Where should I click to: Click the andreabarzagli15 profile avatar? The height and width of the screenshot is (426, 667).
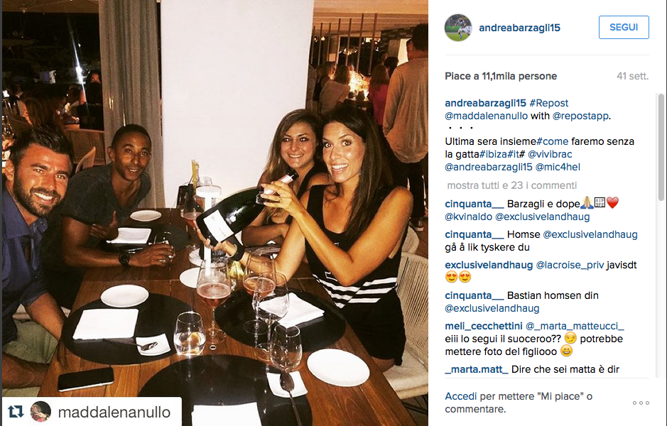(458, 28)
